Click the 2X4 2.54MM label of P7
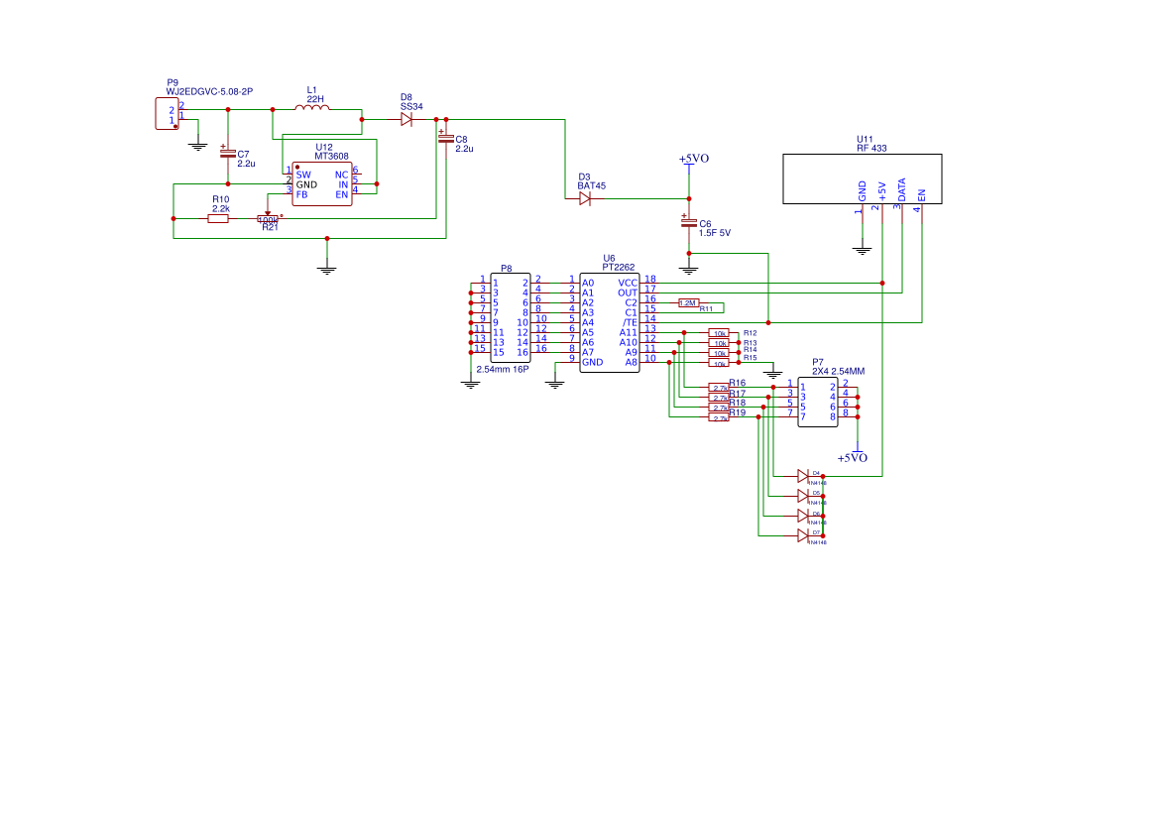1159x820 pixels. (x=838, y=371)
